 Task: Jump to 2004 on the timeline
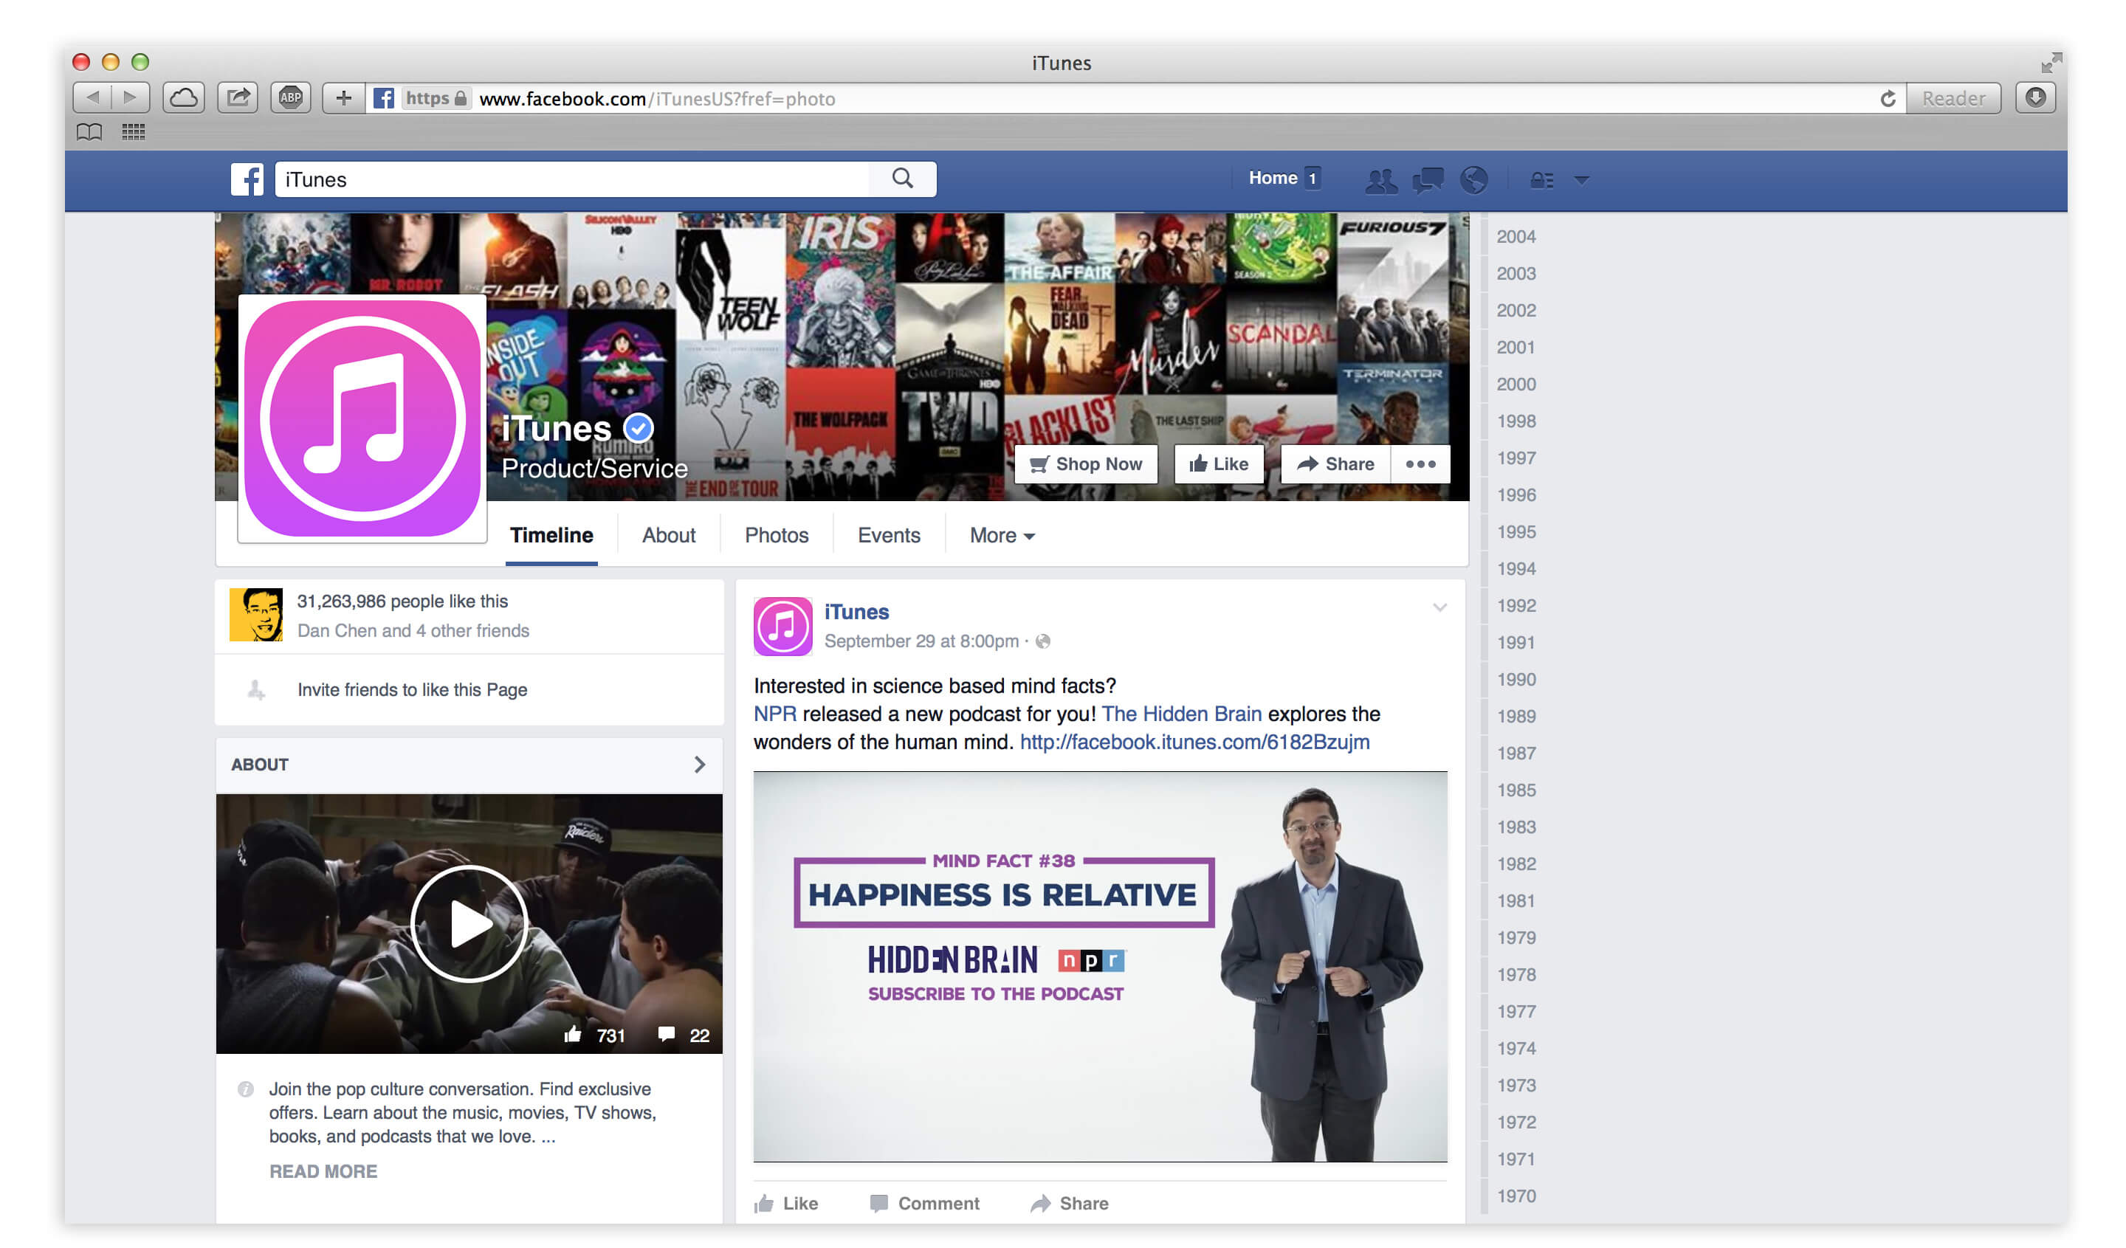(1516, 237)
